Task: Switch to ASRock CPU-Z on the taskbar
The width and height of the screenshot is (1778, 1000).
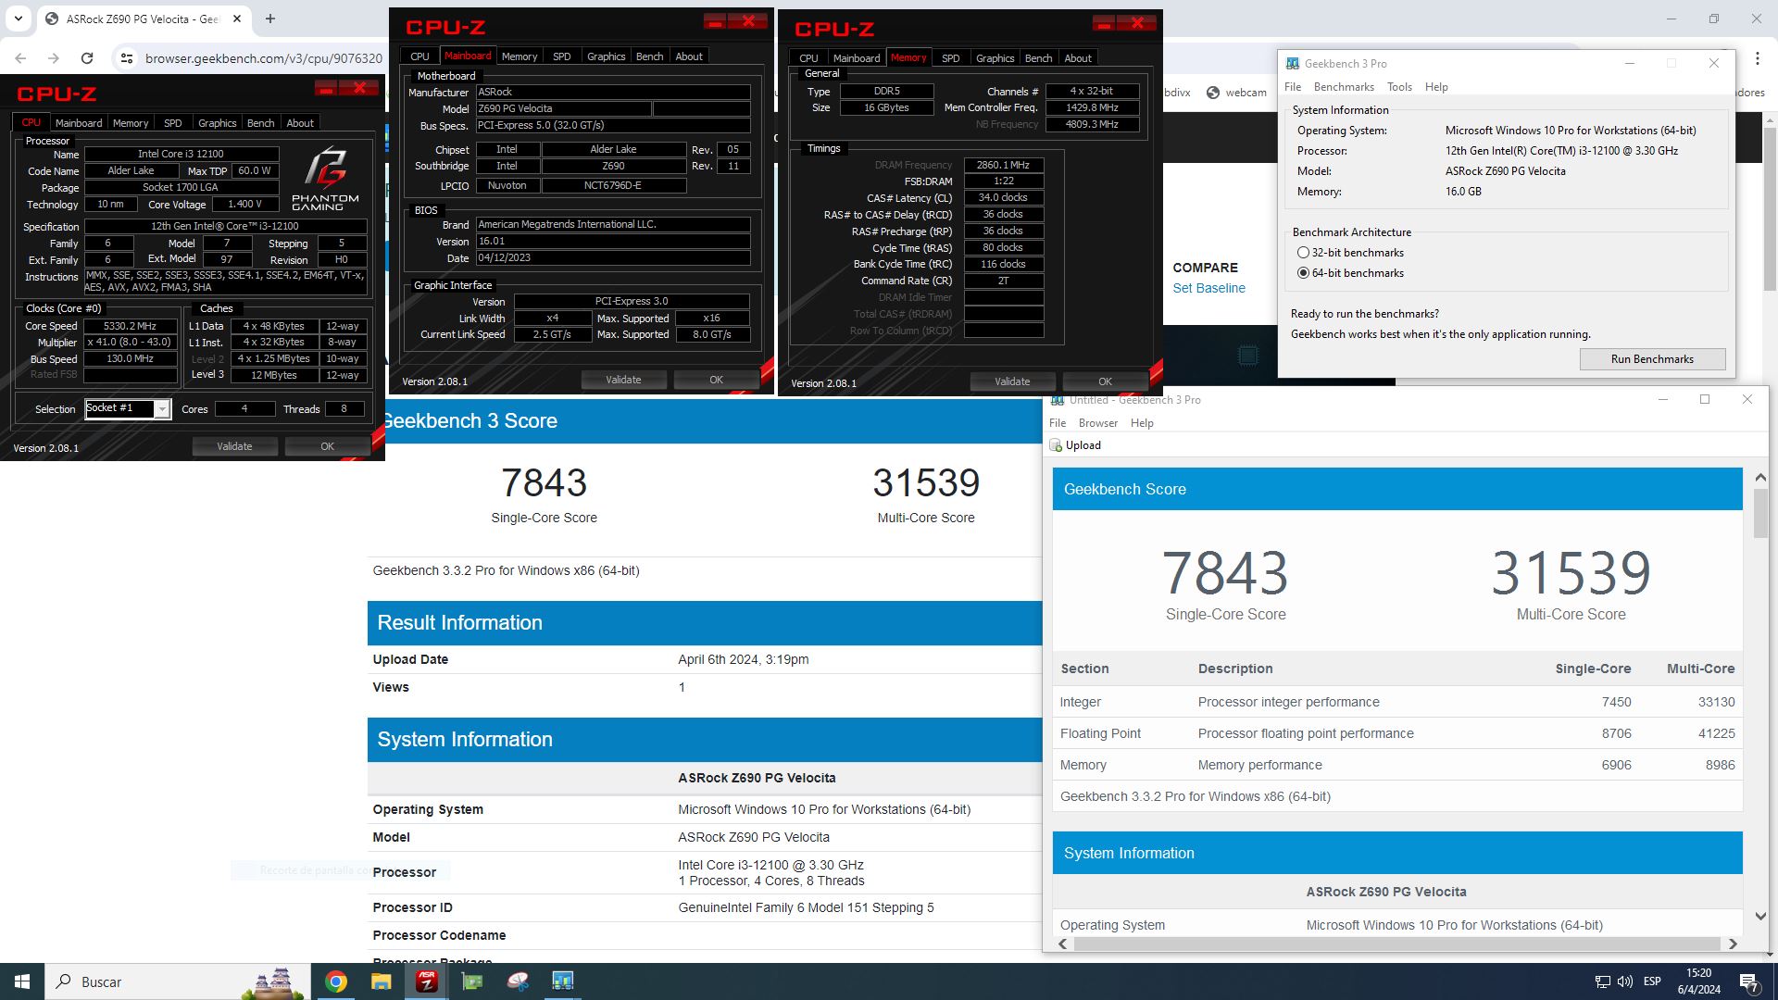Action: pos(427,981)
